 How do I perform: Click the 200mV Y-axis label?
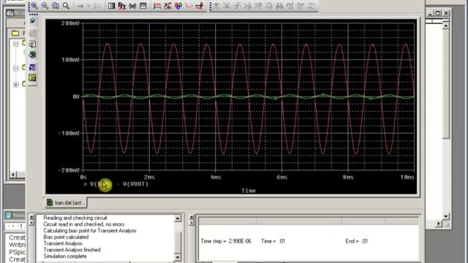click(70, 23)
